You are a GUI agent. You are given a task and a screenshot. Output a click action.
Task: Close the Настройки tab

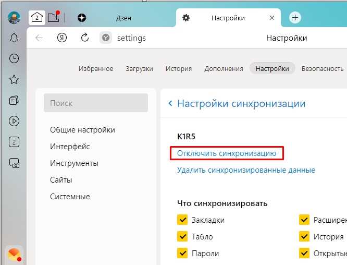(x=272, y=18)
